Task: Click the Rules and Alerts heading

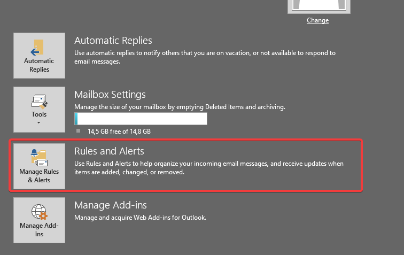Action: tap(109, 151)
